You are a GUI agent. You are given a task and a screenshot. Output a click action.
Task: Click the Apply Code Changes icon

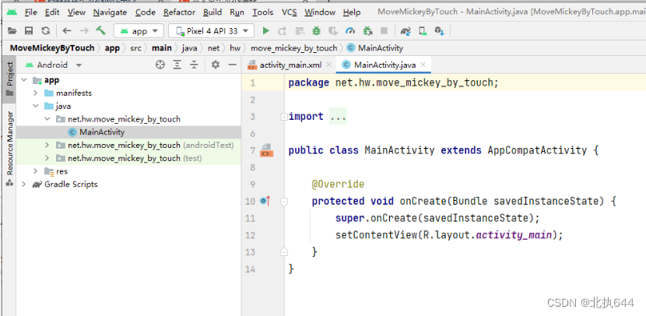[x=300, y=30]
